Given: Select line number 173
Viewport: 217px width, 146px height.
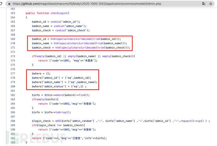Looking at the screenshot, I should click(x=13, y=56).
